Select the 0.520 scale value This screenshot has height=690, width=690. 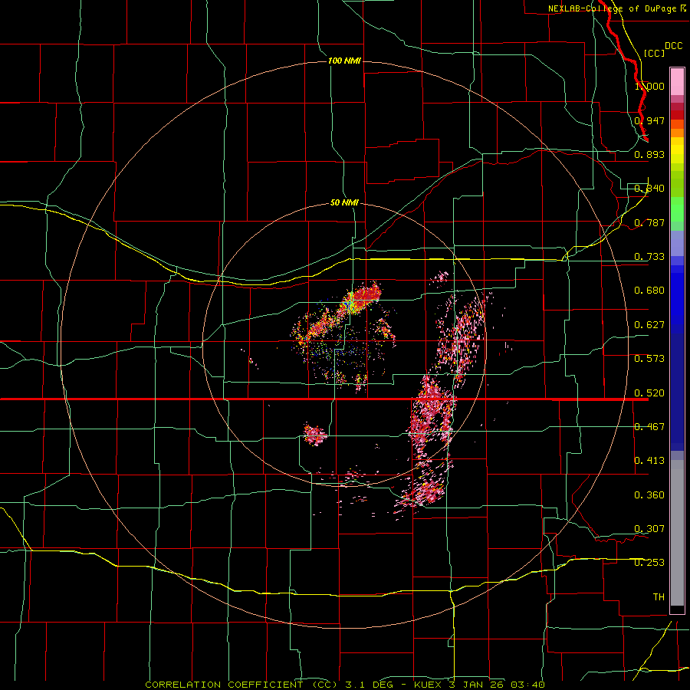649,393
